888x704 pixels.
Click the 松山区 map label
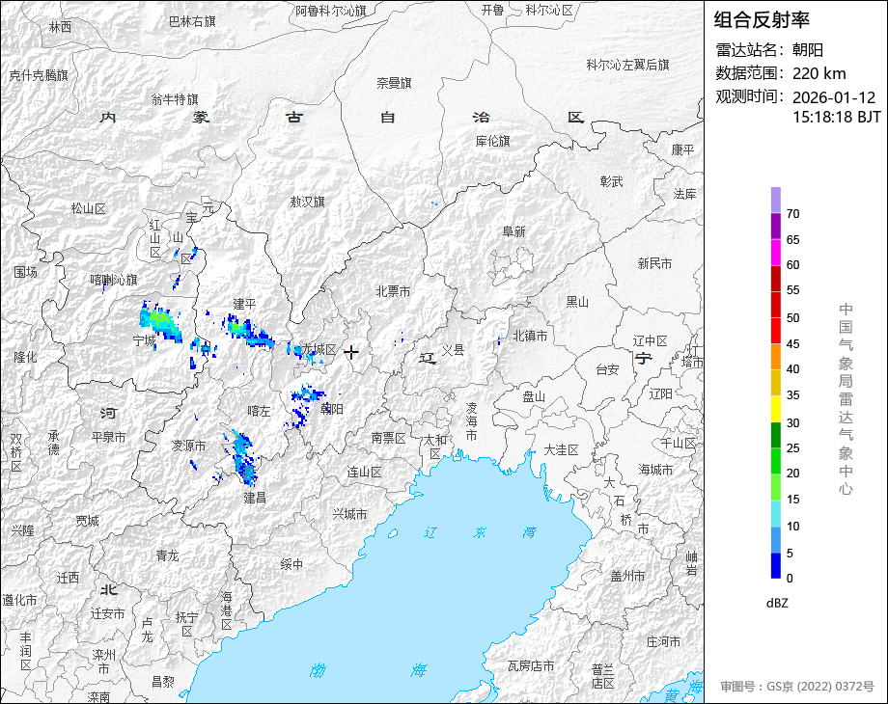coord(89,209)
